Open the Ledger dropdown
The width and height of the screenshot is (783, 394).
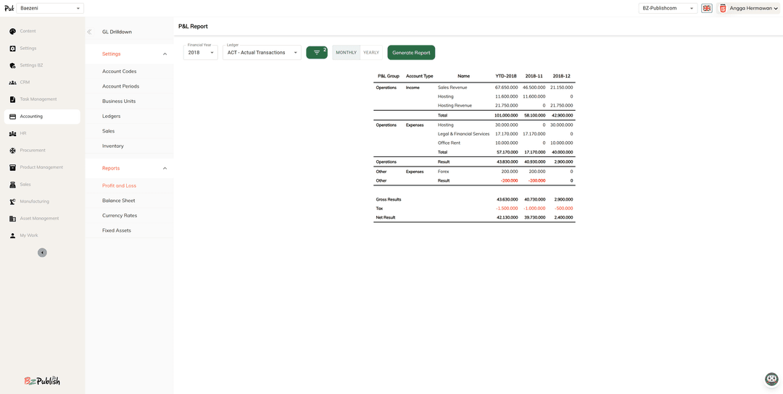(262, 52)
